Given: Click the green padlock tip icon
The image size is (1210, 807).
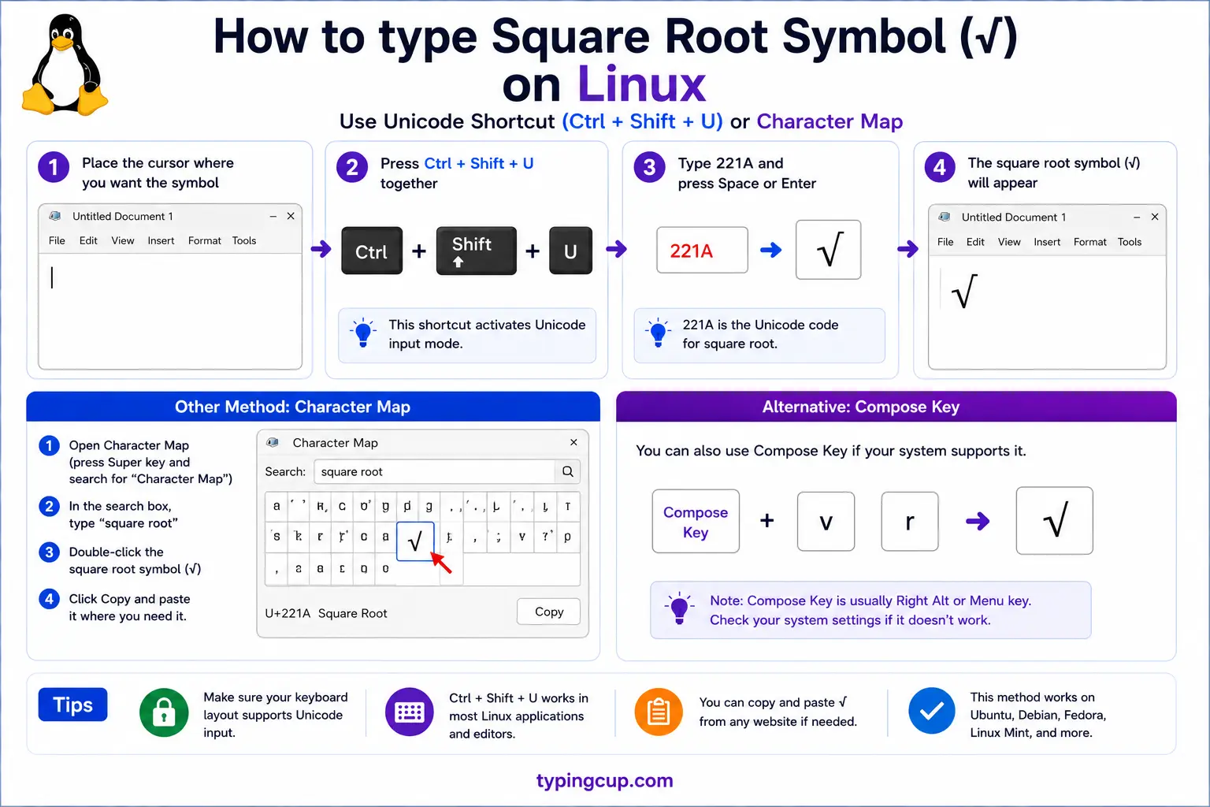Looking at the screenshot, I should tap(164, 712).
